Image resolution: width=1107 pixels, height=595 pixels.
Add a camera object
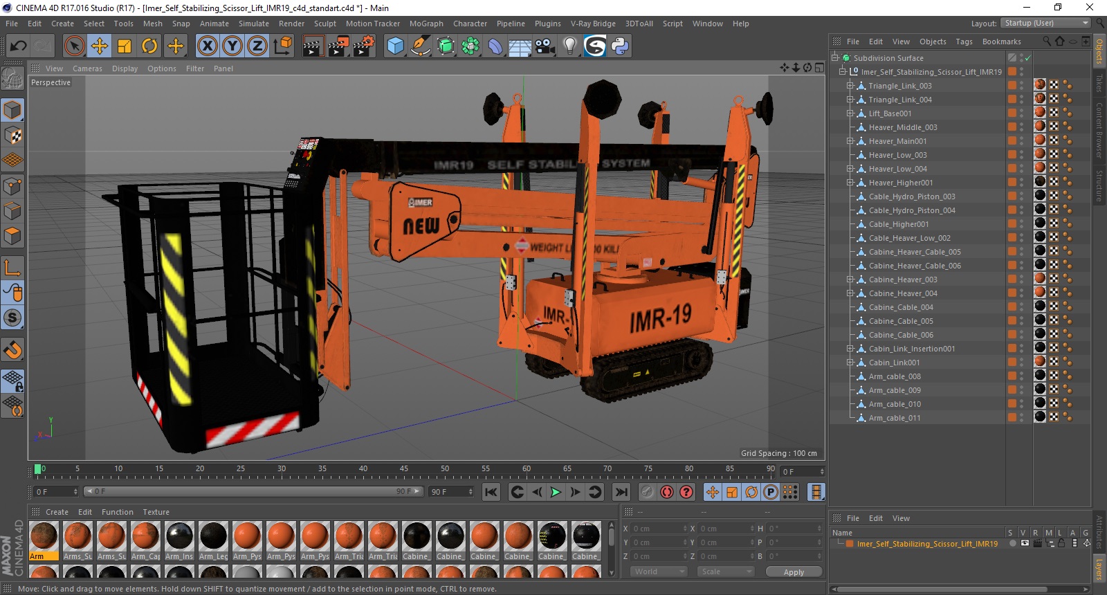click(x=545, y=46)
